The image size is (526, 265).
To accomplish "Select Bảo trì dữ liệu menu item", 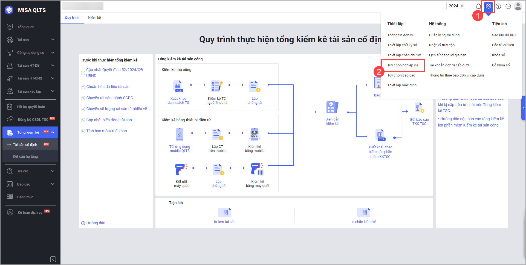I will [503, 45].
